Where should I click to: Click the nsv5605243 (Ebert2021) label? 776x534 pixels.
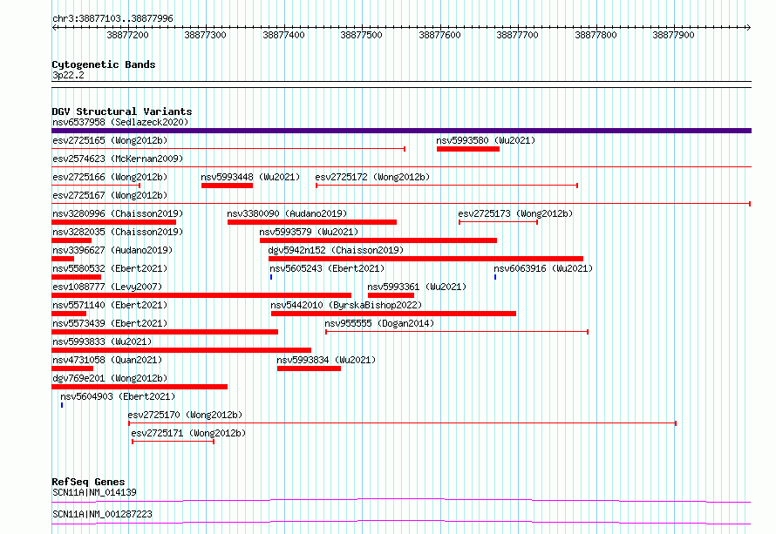tap(327, 268)
